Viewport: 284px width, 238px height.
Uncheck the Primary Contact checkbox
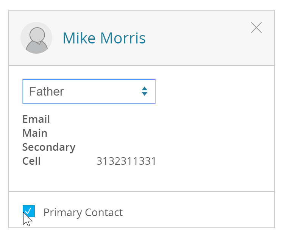pyautogui.click(x=29, y=211)
